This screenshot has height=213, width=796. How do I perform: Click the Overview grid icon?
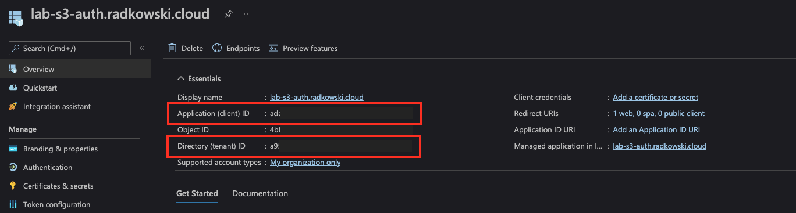pyautogui.click(x=13, y=69)
